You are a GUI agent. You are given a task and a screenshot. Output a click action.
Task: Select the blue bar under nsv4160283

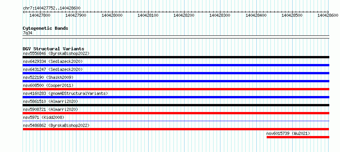point(176,97)
